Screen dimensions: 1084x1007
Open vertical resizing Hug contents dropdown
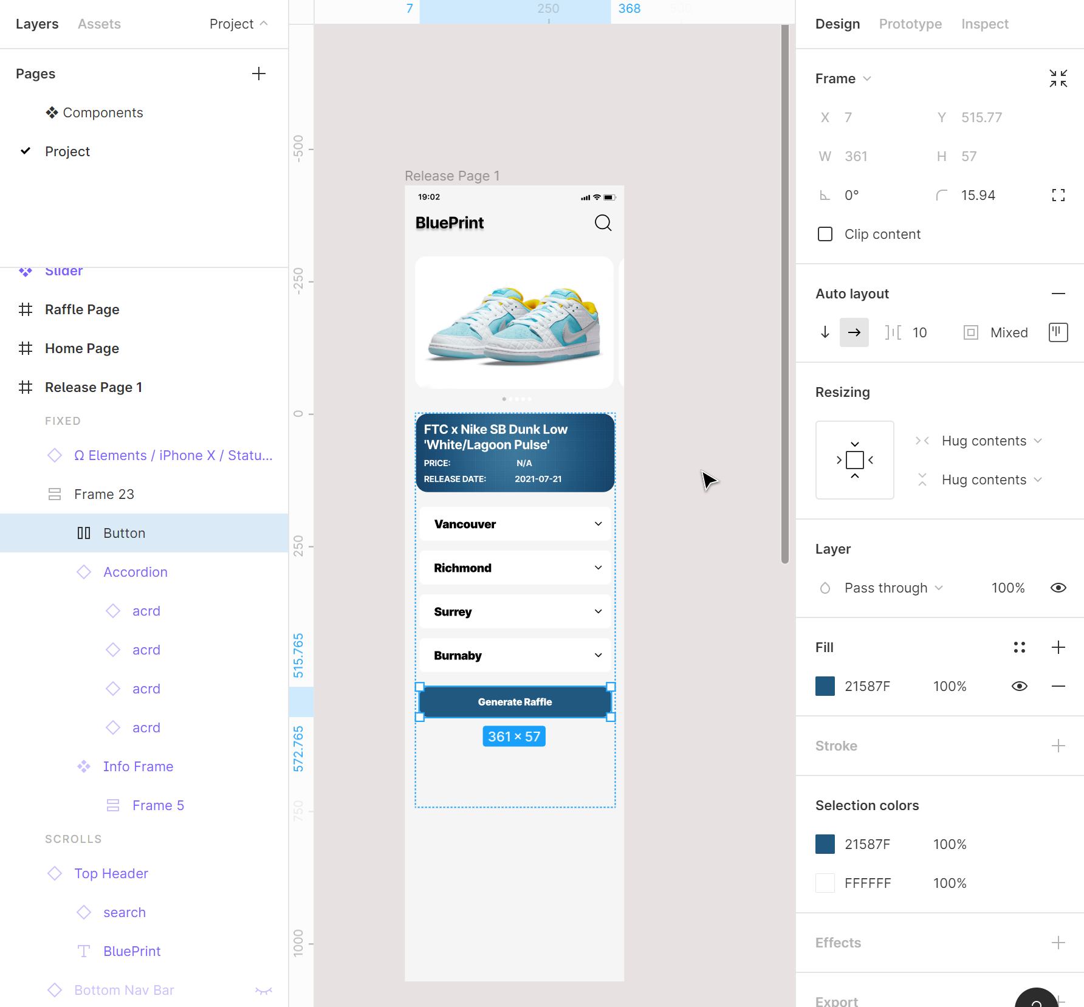992,479
